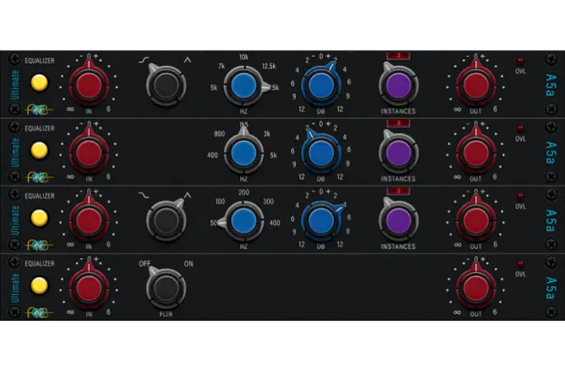Click the OVL indicator light in the top row
This screenshot has width=565, height=371.
point(520,61)
